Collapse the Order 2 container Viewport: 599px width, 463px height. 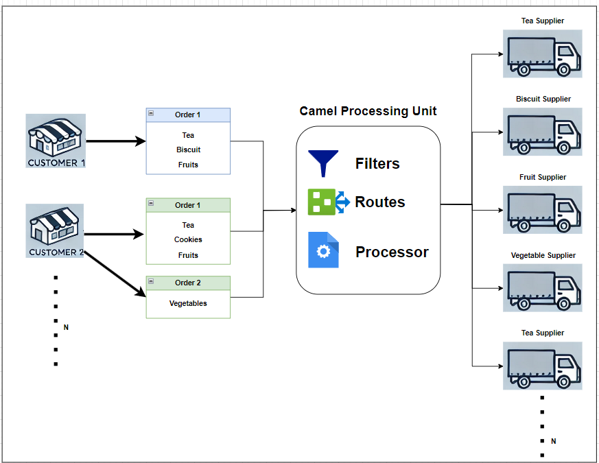click(x=151, y=281)
